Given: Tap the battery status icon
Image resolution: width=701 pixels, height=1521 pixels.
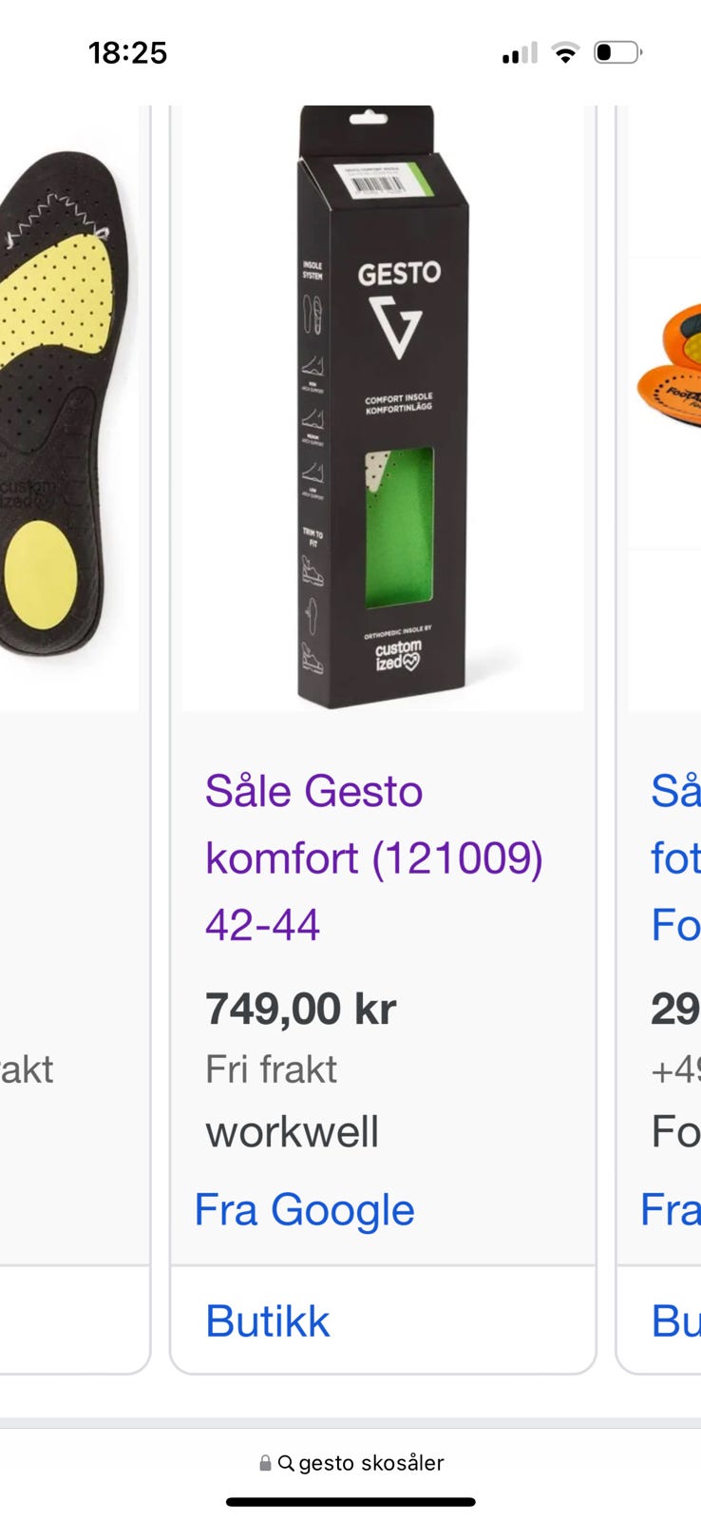Looking at the screenshot, I should point(617,52).
